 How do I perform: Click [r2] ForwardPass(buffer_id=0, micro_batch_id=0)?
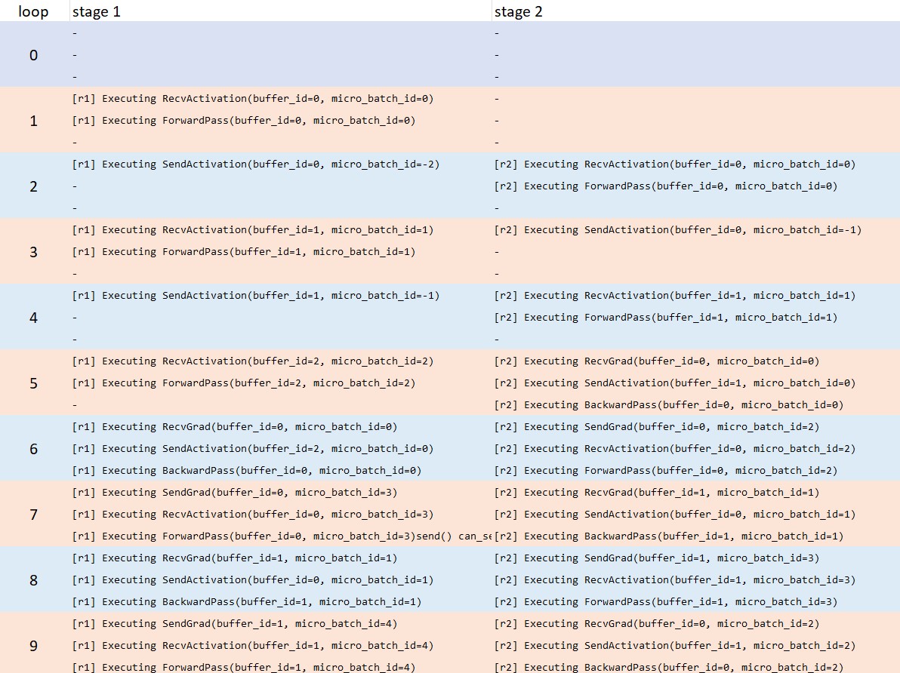point(666,186)
